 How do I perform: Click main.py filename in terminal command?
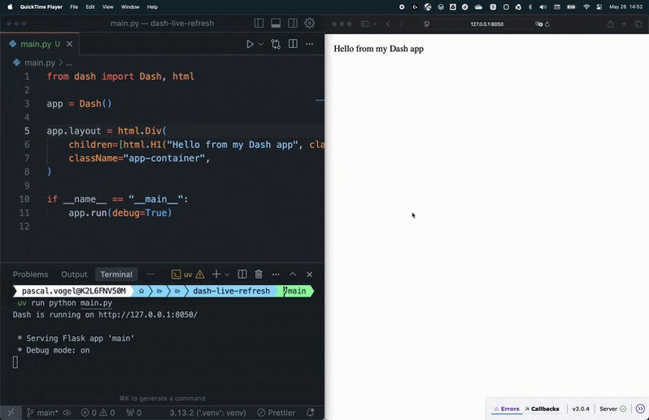click(96, 303)
